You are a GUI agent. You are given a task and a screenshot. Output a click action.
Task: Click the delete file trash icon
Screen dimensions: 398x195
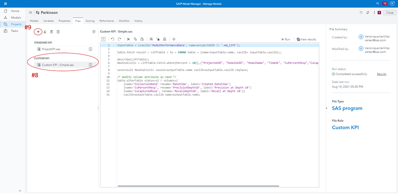pos(51,32)
